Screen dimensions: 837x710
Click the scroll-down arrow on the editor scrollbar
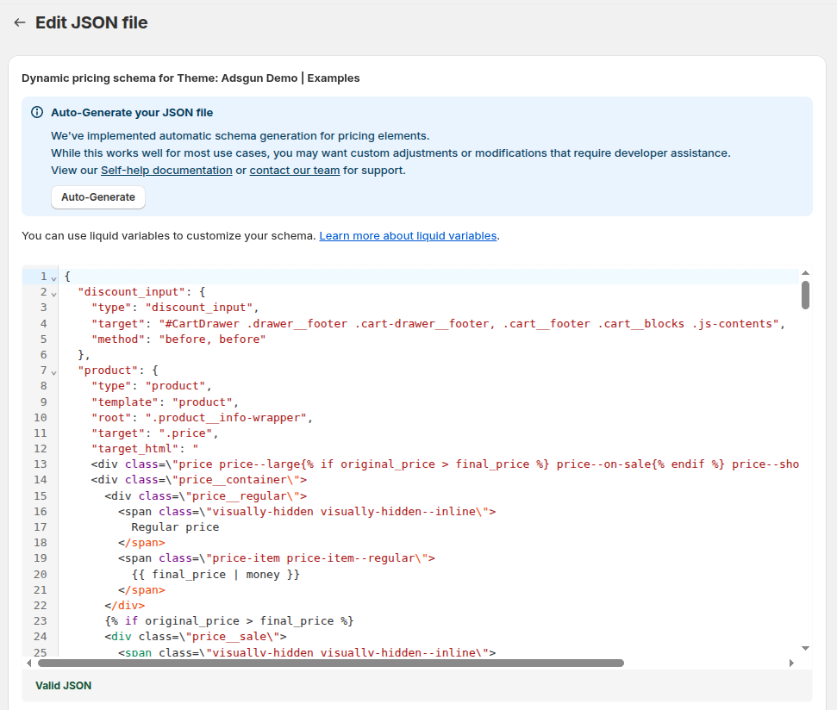point(805,647)
